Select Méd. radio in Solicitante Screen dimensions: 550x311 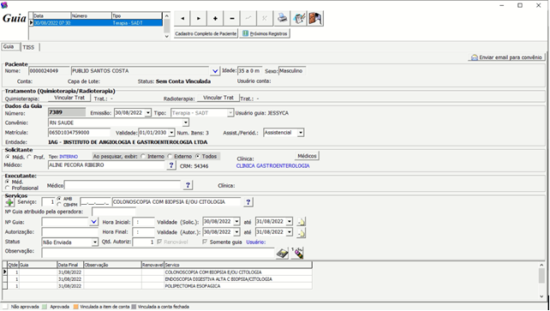click(8, 157)
